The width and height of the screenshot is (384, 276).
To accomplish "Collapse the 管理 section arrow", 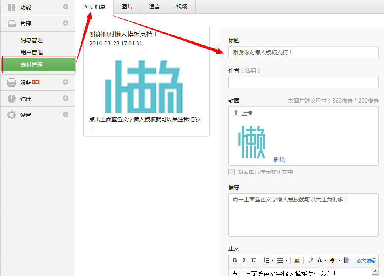I will pyautogui.click(x=66, y=23).
